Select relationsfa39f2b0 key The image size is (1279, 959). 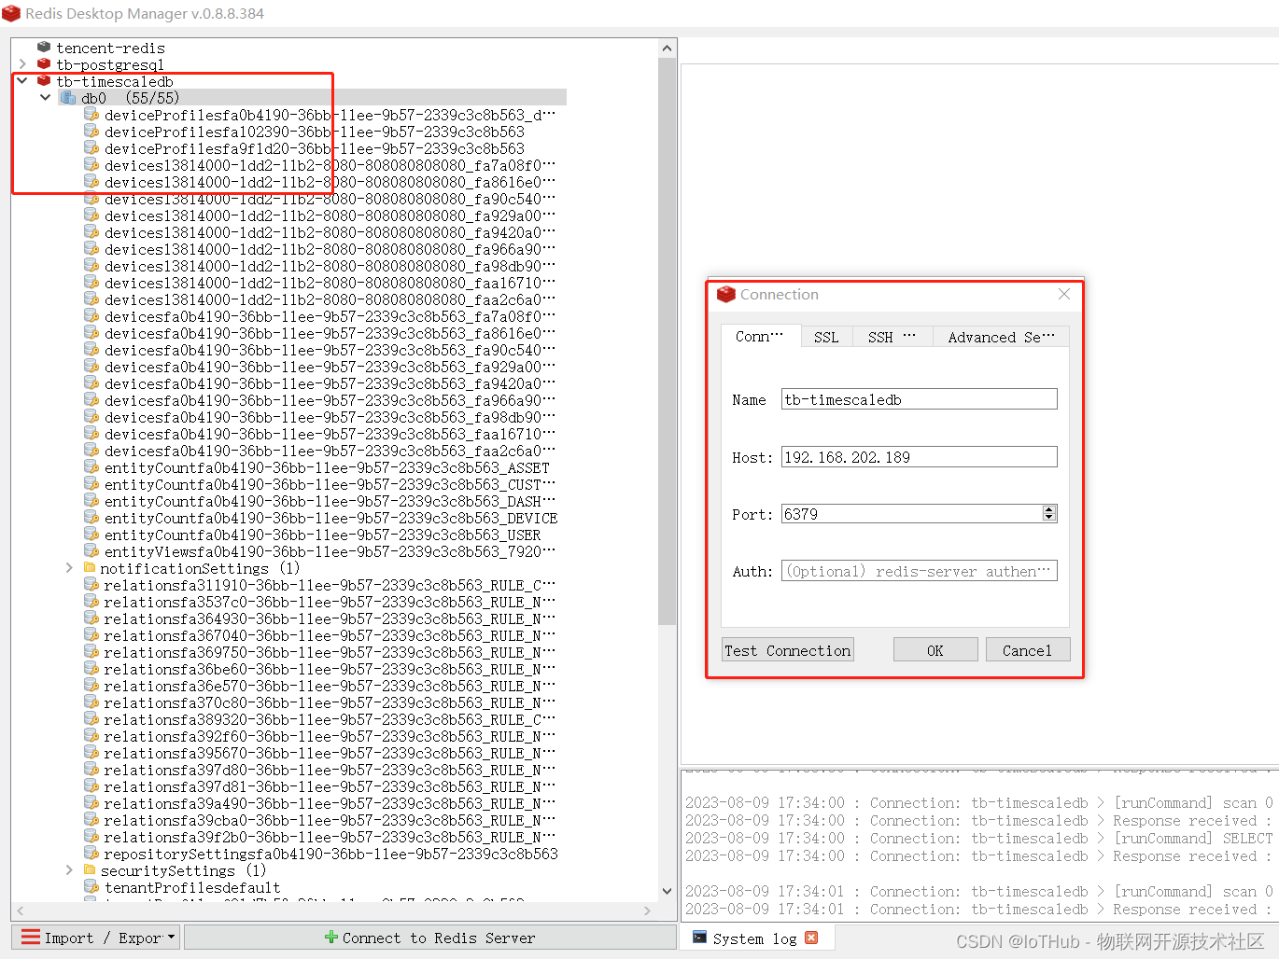point(329,837)
